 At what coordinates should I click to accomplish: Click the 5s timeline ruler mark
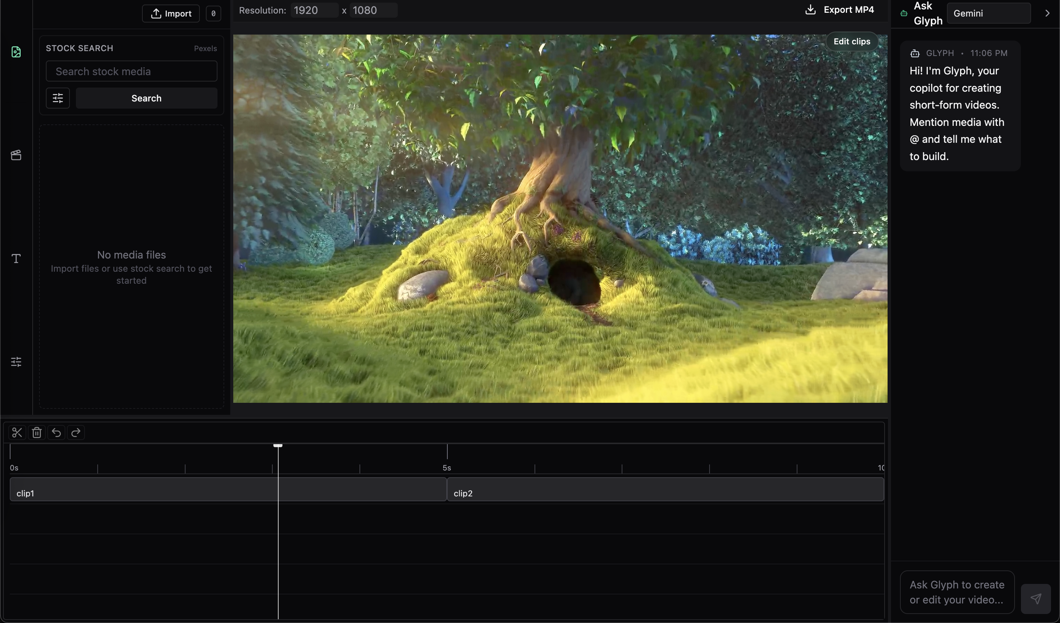(447, 468)
